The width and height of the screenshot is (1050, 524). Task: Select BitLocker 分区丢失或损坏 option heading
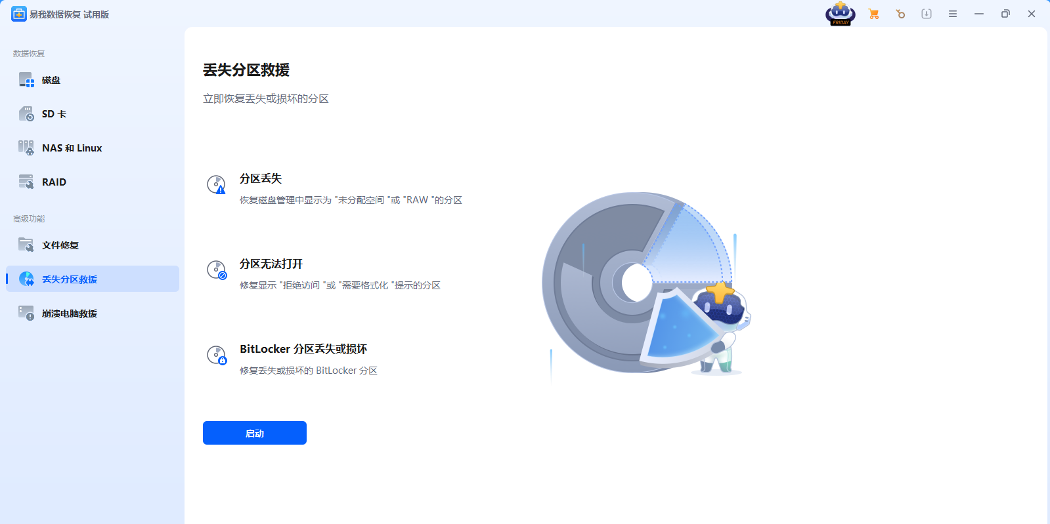coord(303,349)
